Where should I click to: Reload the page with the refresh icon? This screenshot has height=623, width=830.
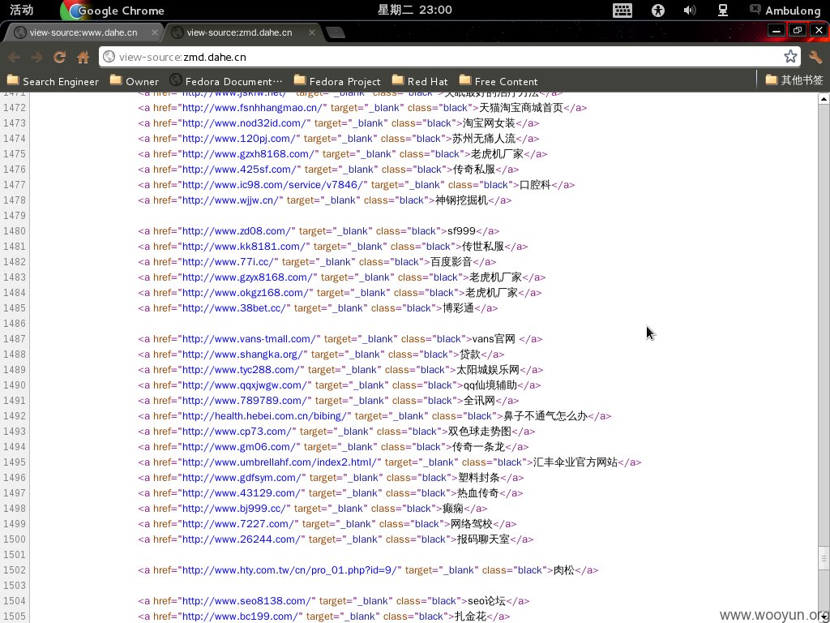click(59, 58)
